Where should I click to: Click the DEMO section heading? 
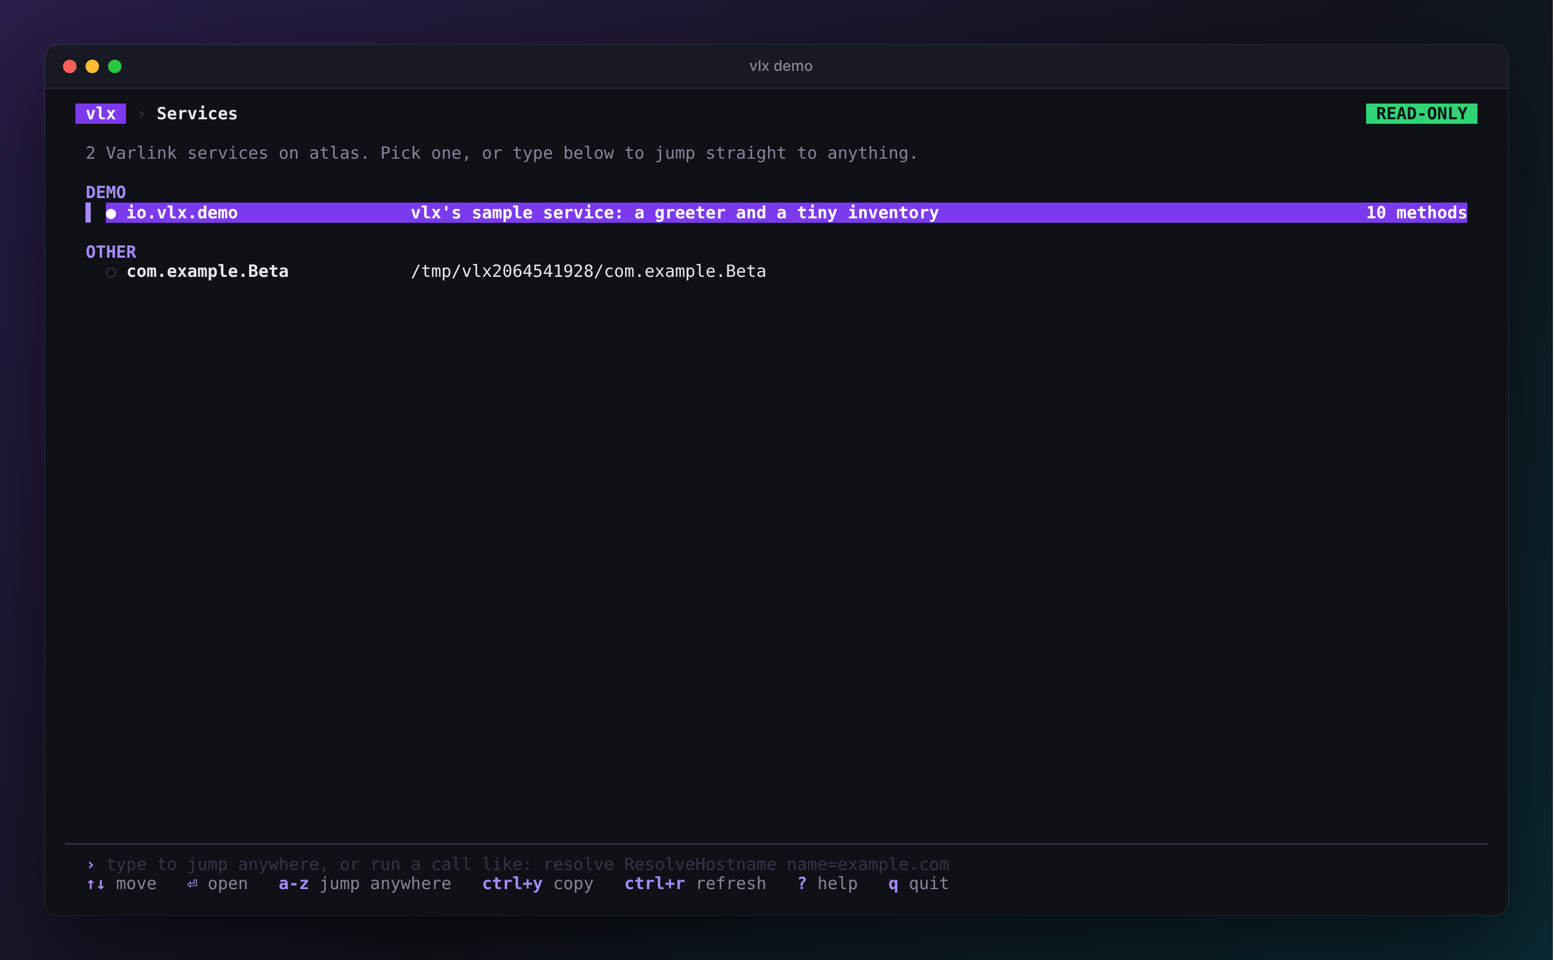tap(106, 192)
